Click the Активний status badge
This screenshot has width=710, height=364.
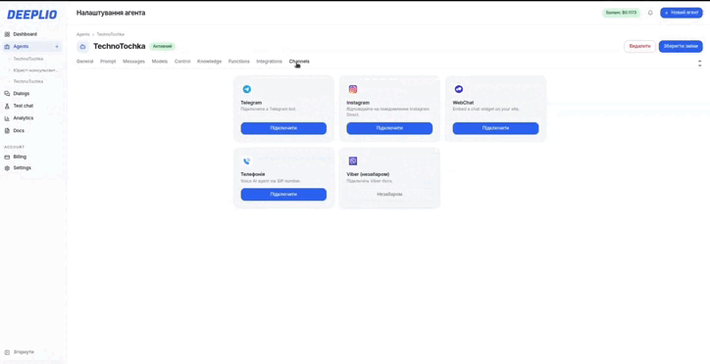tap(162, 47)
